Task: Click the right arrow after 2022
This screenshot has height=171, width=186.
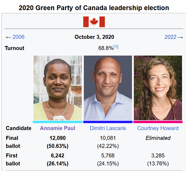Action: [180, 37]
